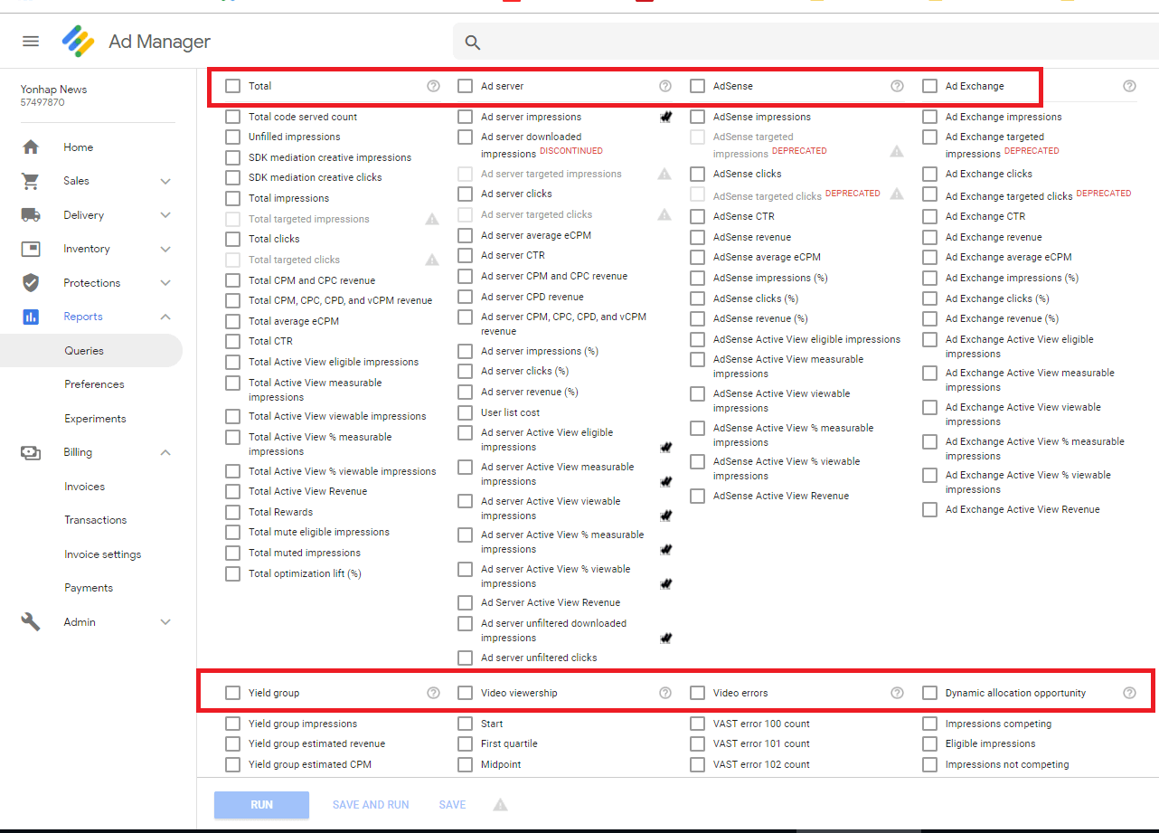1159x833 pixels.
Task: Expand the Protections menu chevron
Action: click(165, 283)
